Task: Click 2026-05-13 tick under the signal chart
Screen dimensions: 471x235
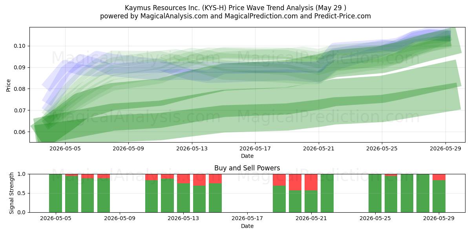Action: pos(183,219)
